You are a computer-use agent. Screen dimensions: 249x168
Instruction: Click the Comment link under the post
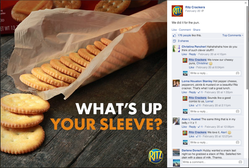coord(185,30)
